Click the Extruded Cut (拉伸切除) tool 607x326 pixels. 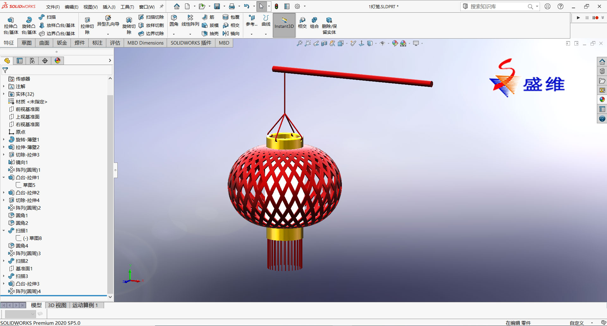pos(87,25)
